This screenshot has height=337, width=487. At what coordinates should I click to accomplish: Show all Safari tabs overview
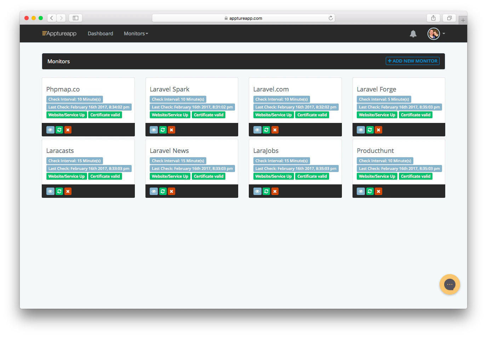coord(449,18)
